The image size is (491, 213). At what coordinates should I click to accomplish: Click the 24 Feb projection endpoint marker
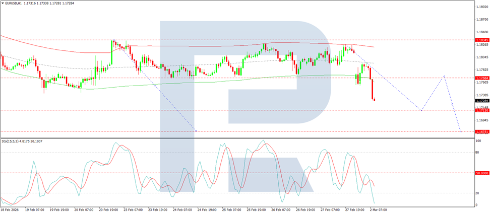(196, 130)
